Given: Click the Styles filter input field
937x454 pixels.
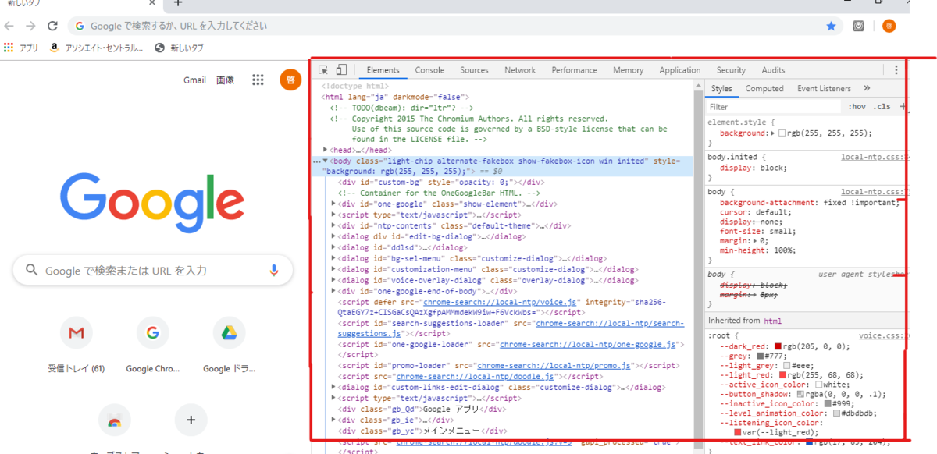Looking at the screenshot, I should pos(773,107).
